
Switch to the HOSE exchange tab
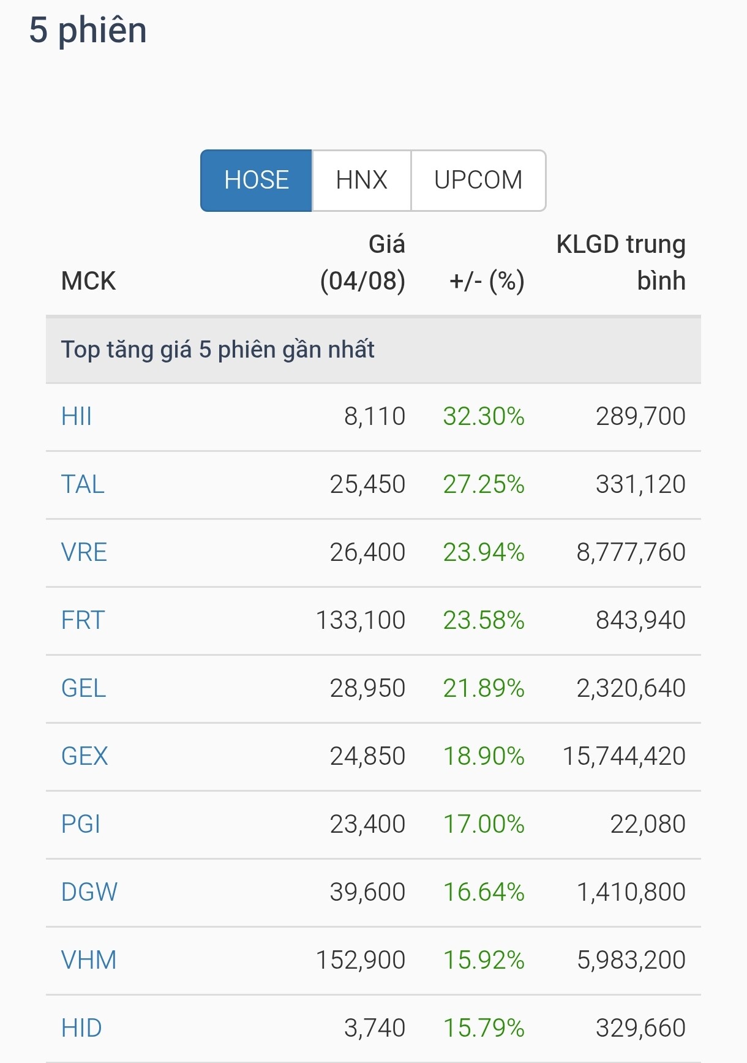click(256, 181)
